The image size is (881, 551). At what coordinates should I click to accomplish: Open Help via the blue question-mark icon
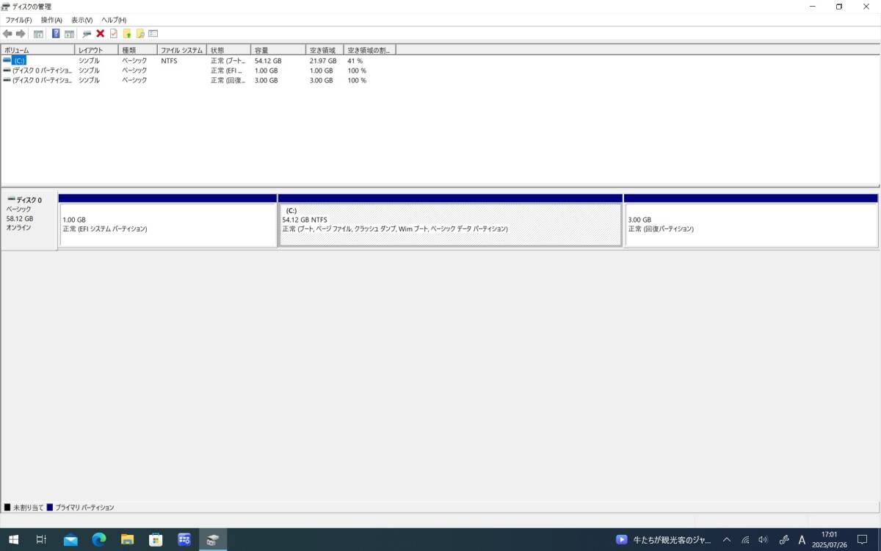point(56,34)
